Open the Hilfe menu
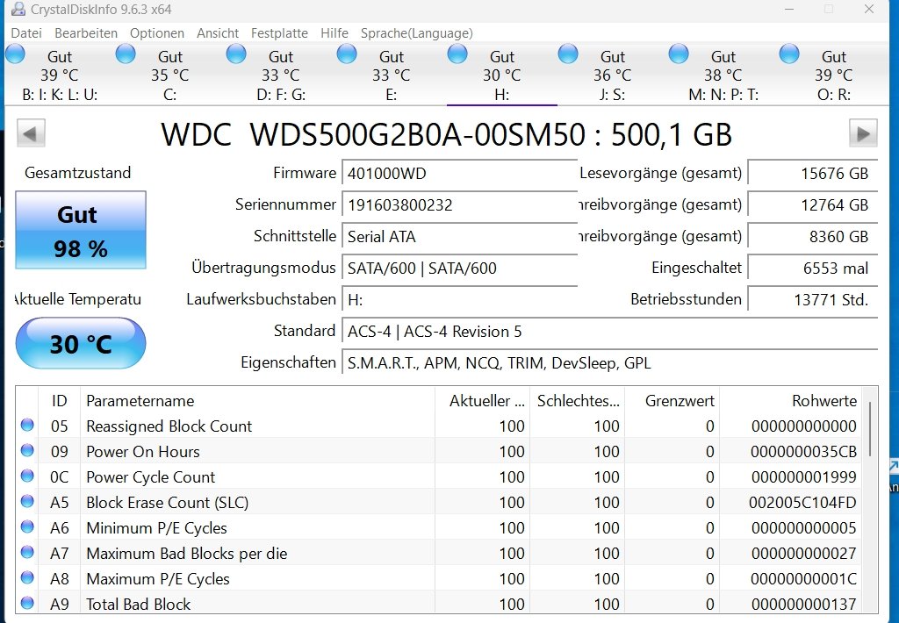Screen dimensions: 899x623 click(x=334, y=33)
